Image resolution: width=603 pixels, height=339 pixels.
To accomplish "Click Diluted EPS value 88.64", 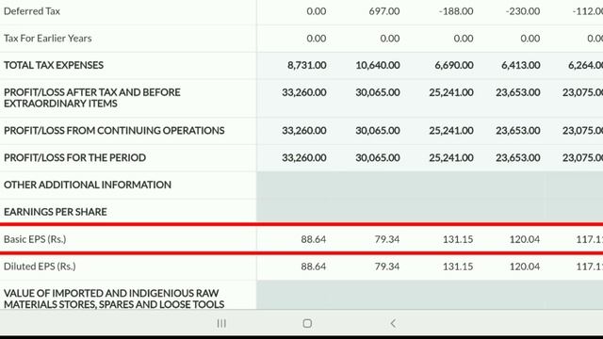I will 314,266.
